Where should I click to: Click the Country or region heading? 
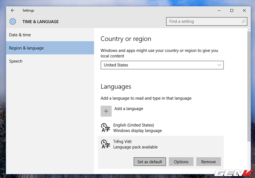tap(126, 39)
